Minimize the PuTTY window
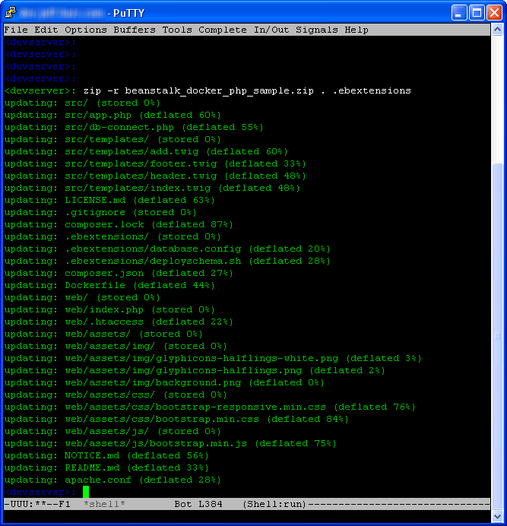The image size is (507, 526). (x=458, y=13)
